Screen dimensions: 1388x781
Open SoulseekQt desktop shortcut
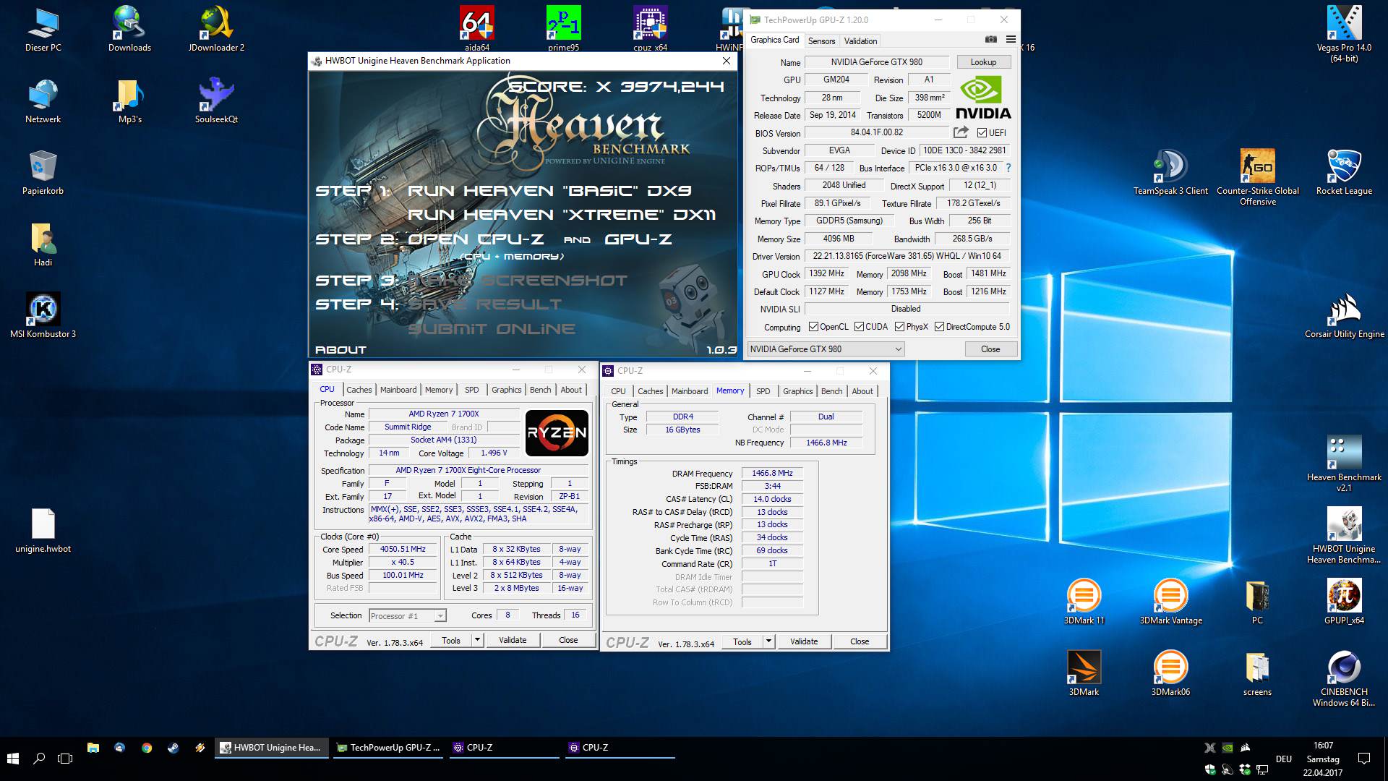[216, 100]
